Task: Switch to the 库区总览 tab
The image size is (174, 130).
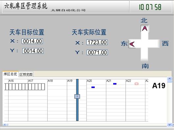Action: [x=10, y=74]
